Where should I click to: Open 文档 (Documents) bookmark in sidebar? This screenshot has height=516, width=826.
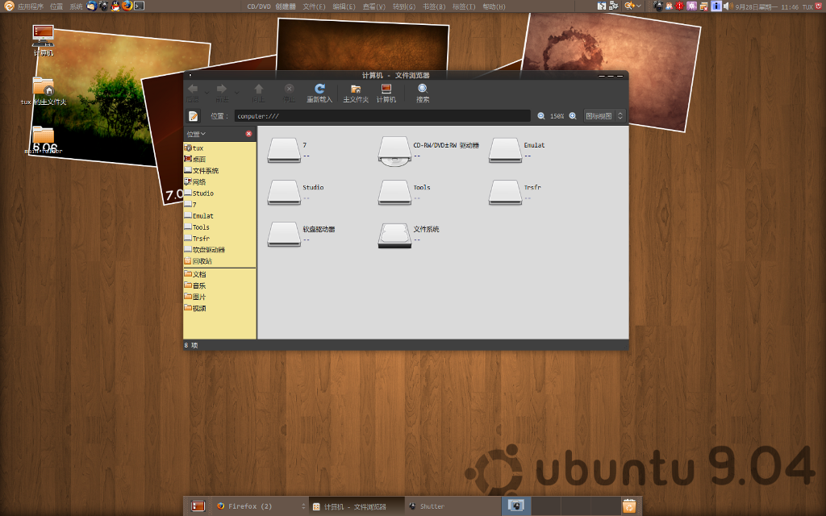pyautogui.click(x=219, y=274)
